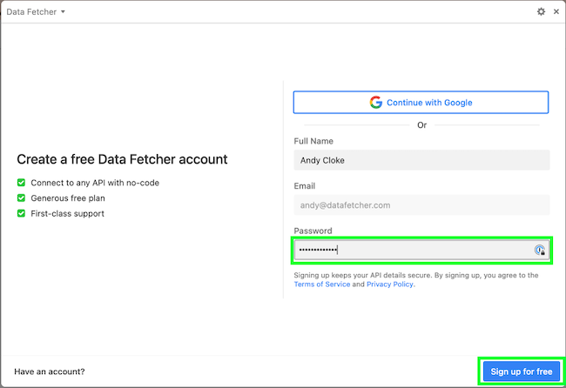Click 'First-class support' text

[68, 214]
